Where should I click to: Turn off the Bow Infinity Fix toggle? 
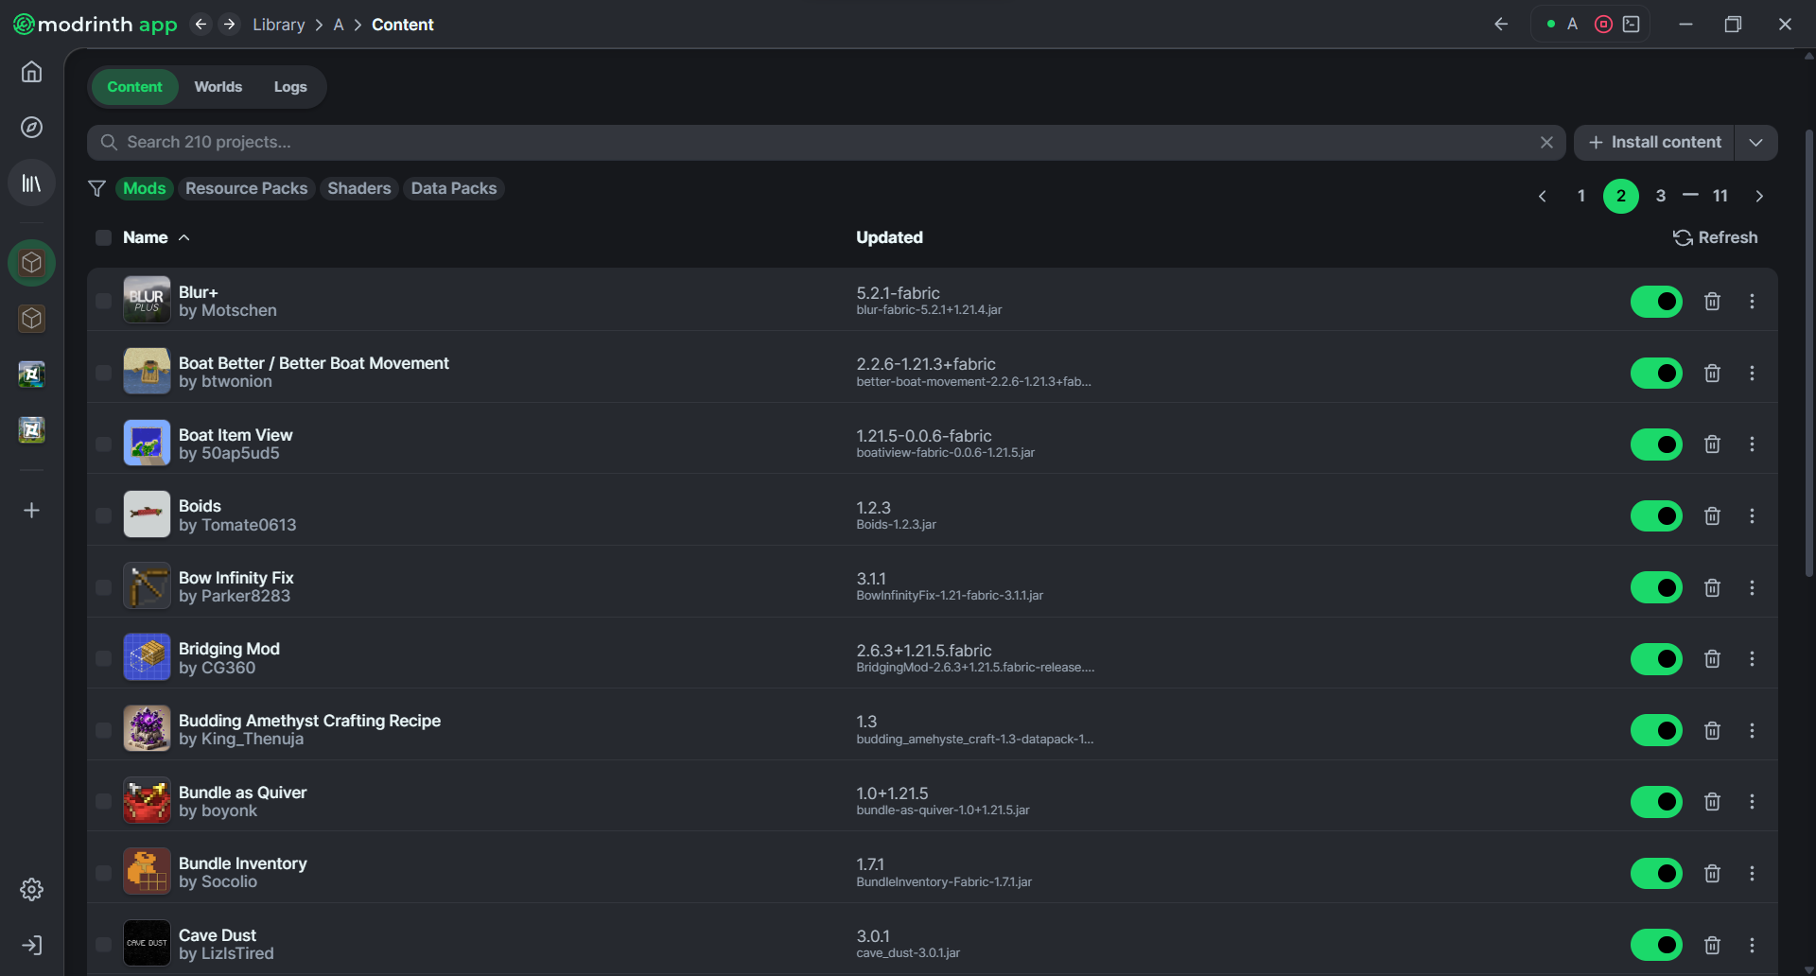click(x=1656, y=587)
